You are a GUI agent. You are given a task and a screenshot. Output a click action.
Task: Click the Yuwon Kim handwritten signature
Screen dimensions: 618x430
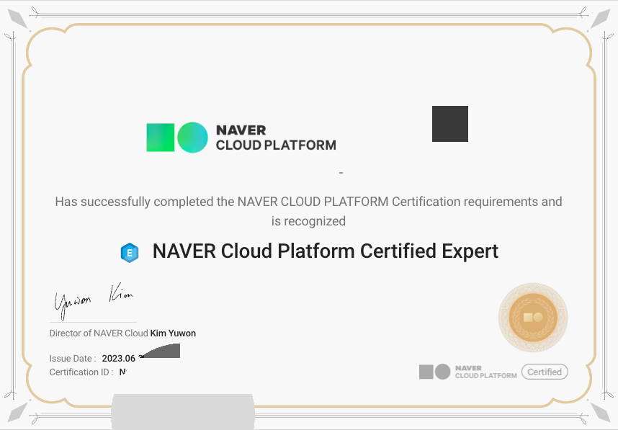coord(94,300)
